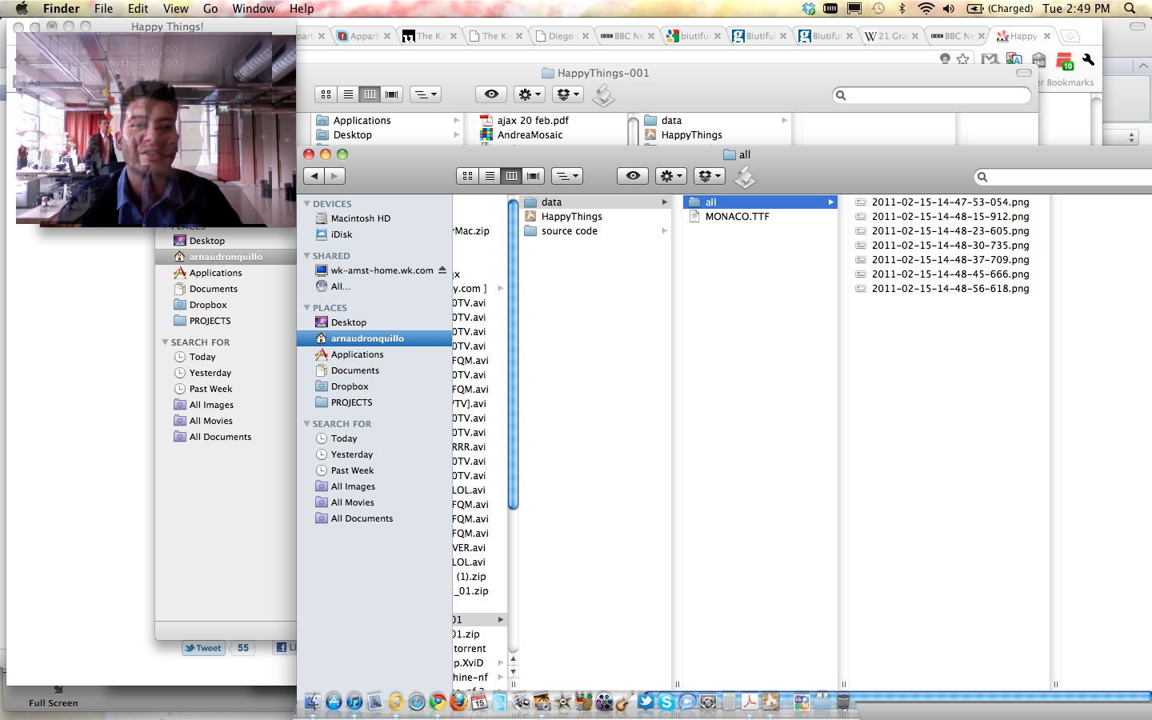This screenshot has width=1152, height=720.
Task: Open iTunes from the Dock
Action: pyautogui.click(x=354, y=702)
